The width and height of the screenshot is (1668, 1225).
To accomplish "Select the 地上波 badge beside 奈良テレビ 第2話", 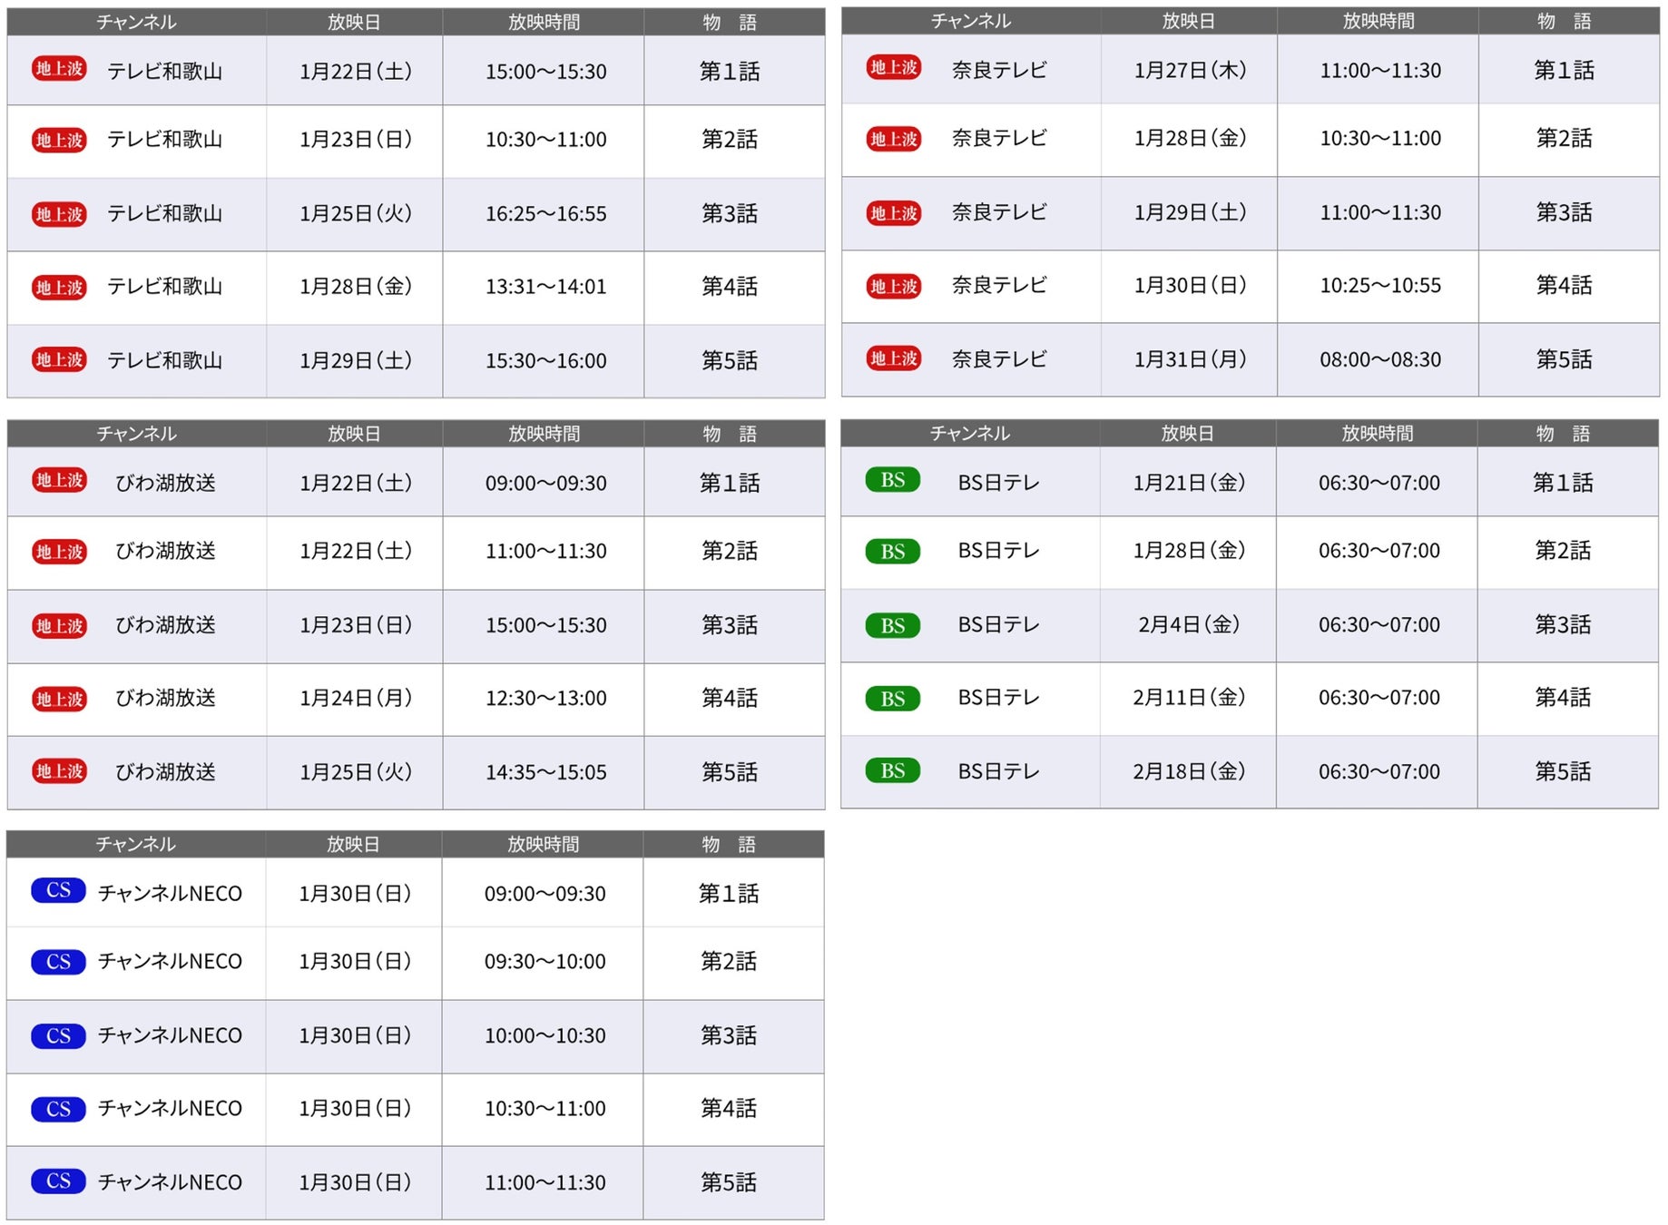I will [894, 139].
